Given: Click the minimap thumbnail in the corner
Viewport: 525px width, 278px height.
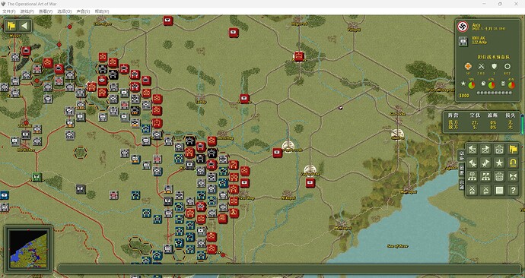Looking at the screenshot, I should click(x=28, y=249).
